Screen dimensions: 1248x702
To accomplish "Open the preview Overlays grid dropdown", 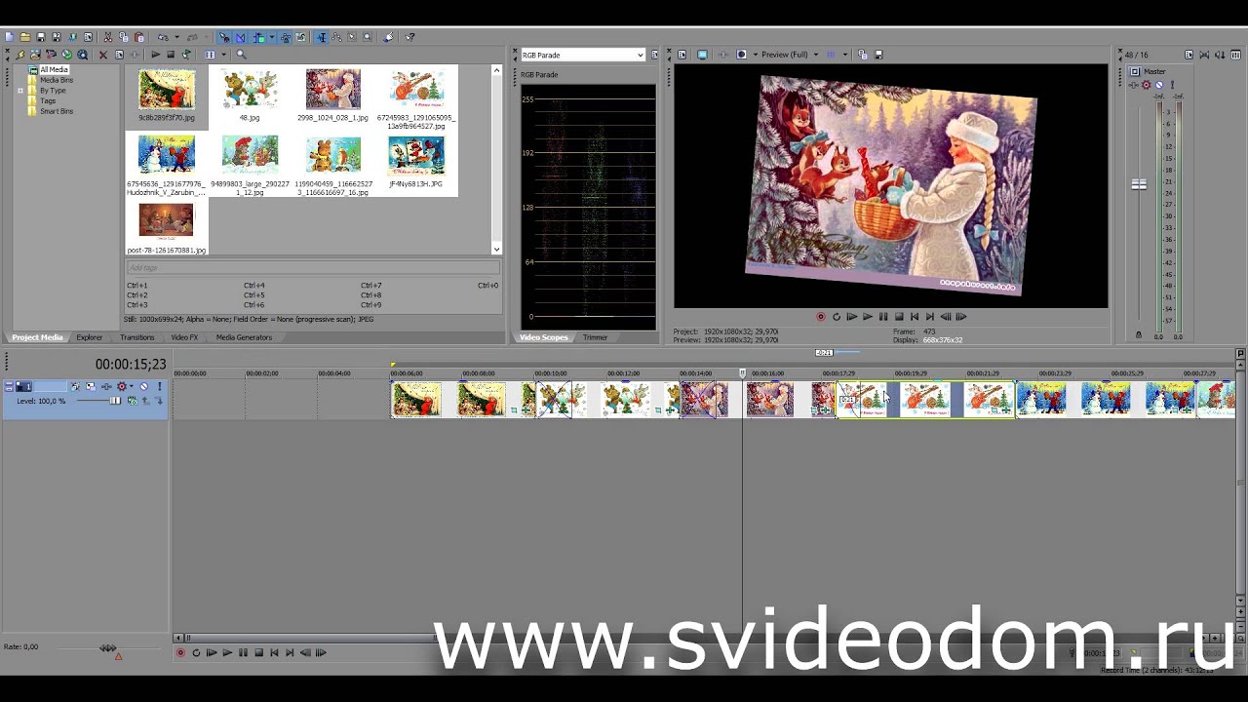I will pyautogui.click(x=845, y=55).
